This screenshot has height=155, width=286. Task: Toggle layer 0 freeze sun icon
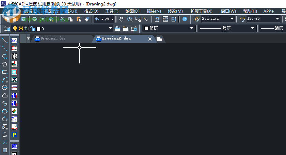[21, 29]
